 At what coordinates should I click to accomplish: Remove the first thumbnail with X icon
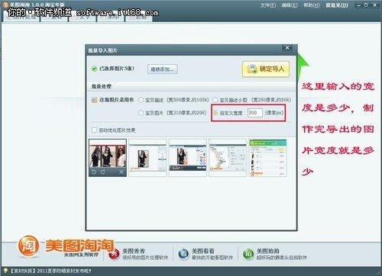pyautogui.click(x=121, y=172)
